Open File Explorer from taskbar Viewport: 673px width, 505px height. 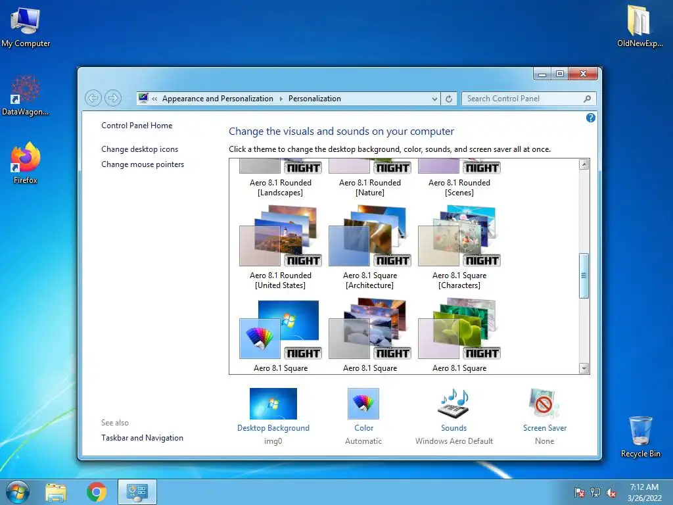pyautogui.click(x=56, y=492)
